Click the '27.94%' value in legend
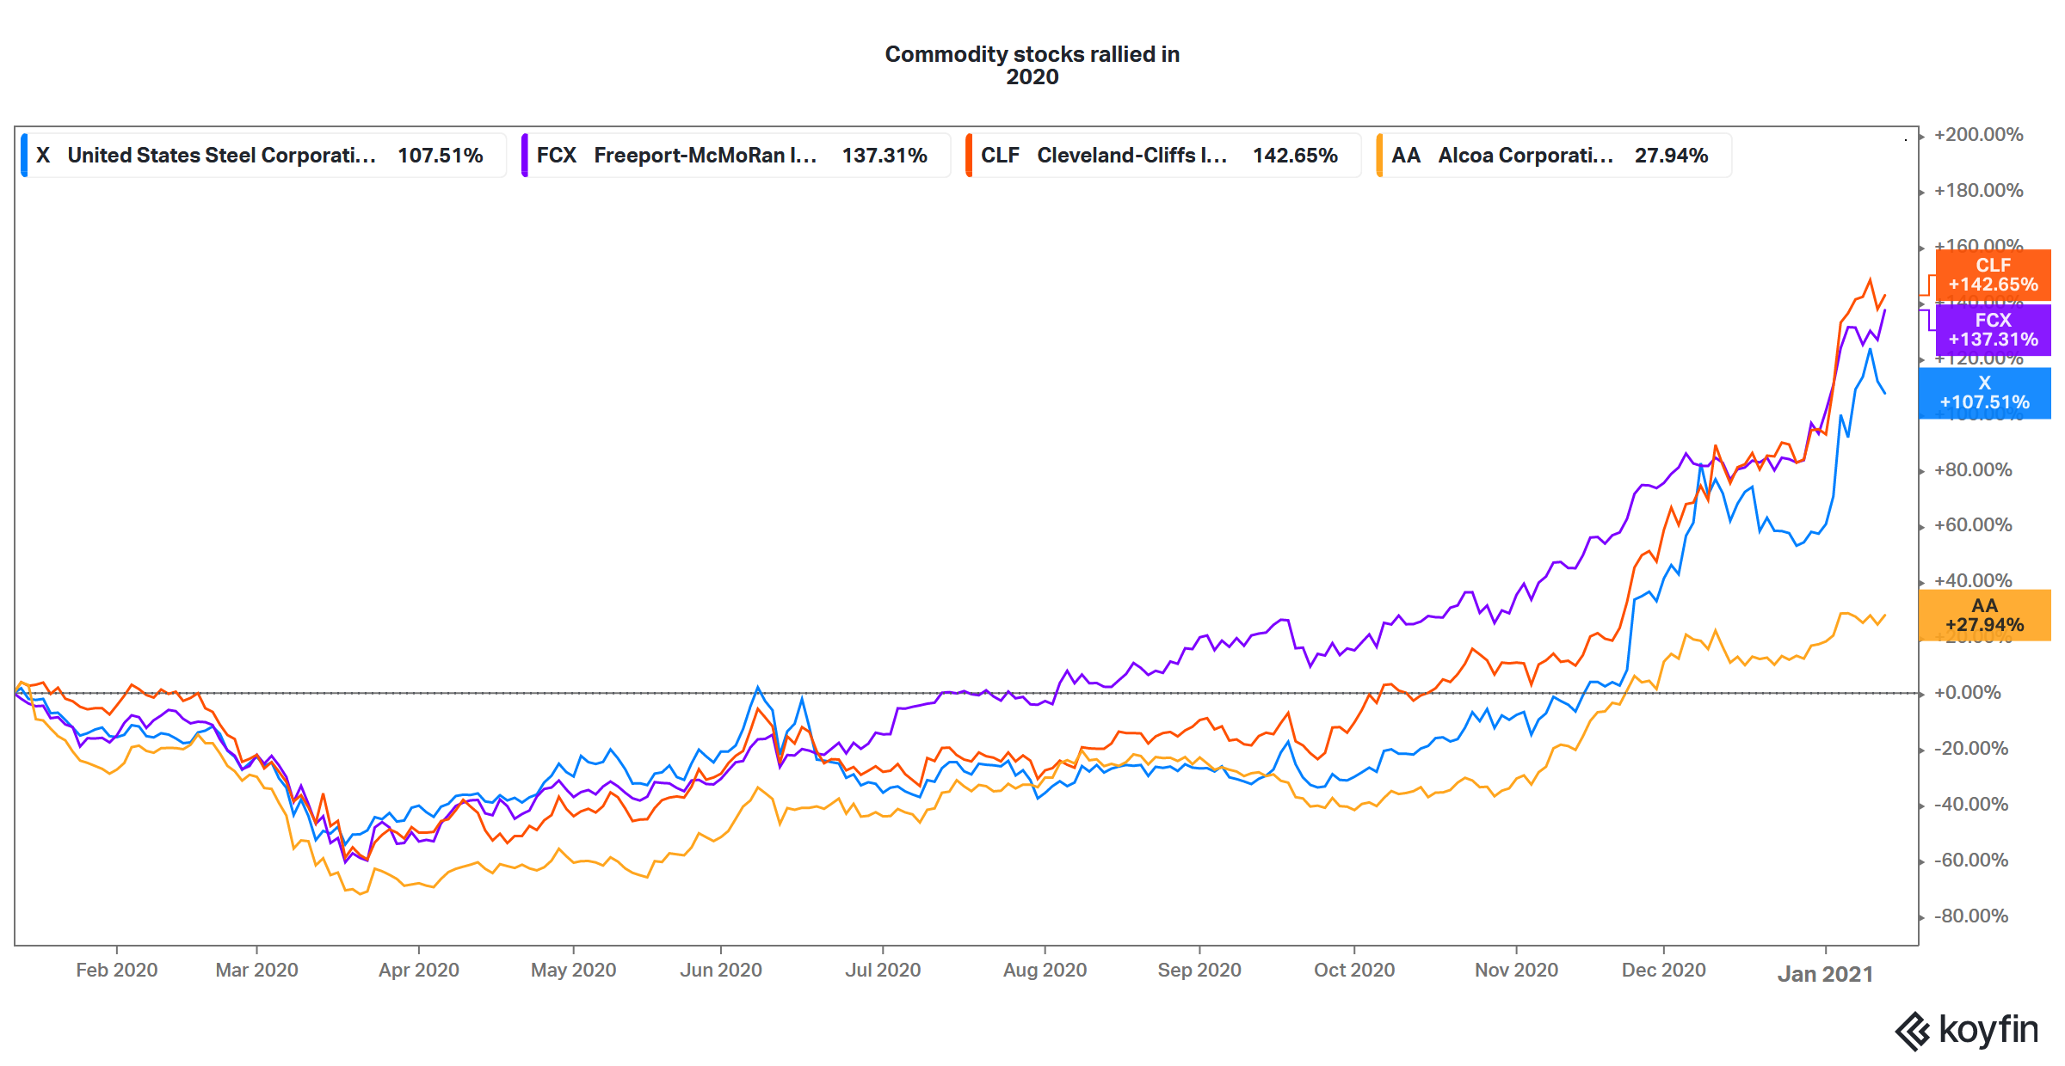 1671,156
